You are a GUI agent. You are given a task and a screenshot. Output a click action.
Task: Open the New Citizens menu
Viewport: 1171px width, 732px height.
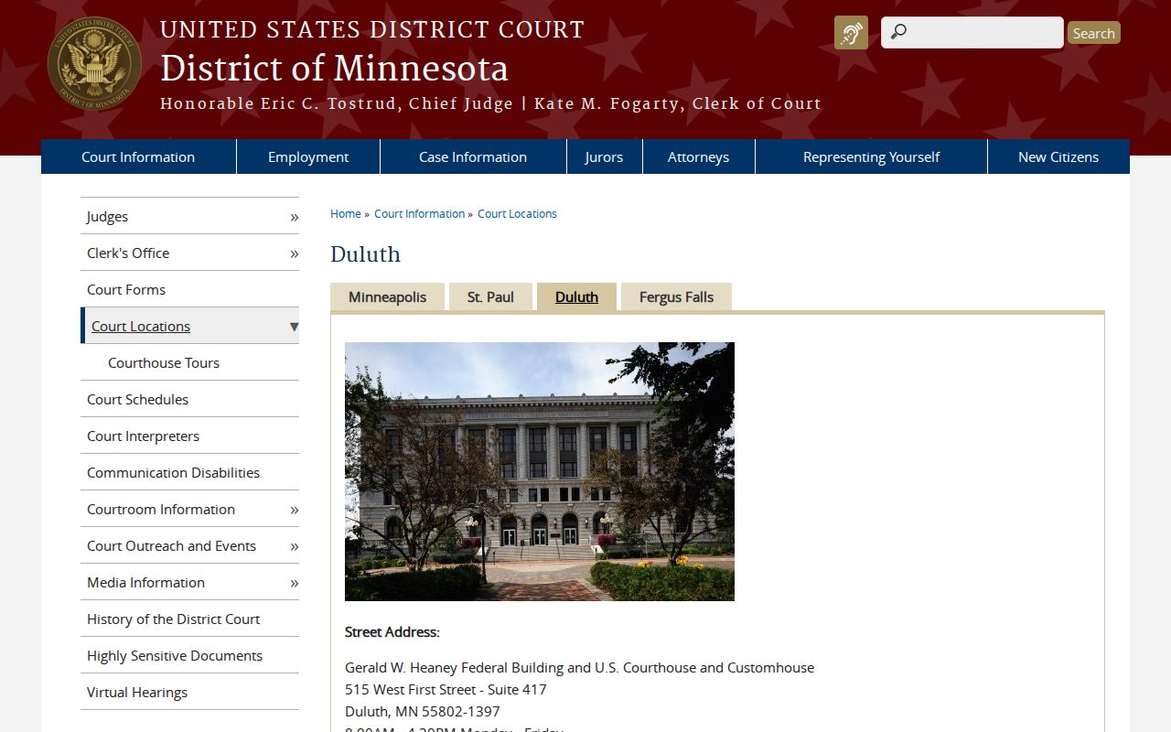coord(1058,156)
